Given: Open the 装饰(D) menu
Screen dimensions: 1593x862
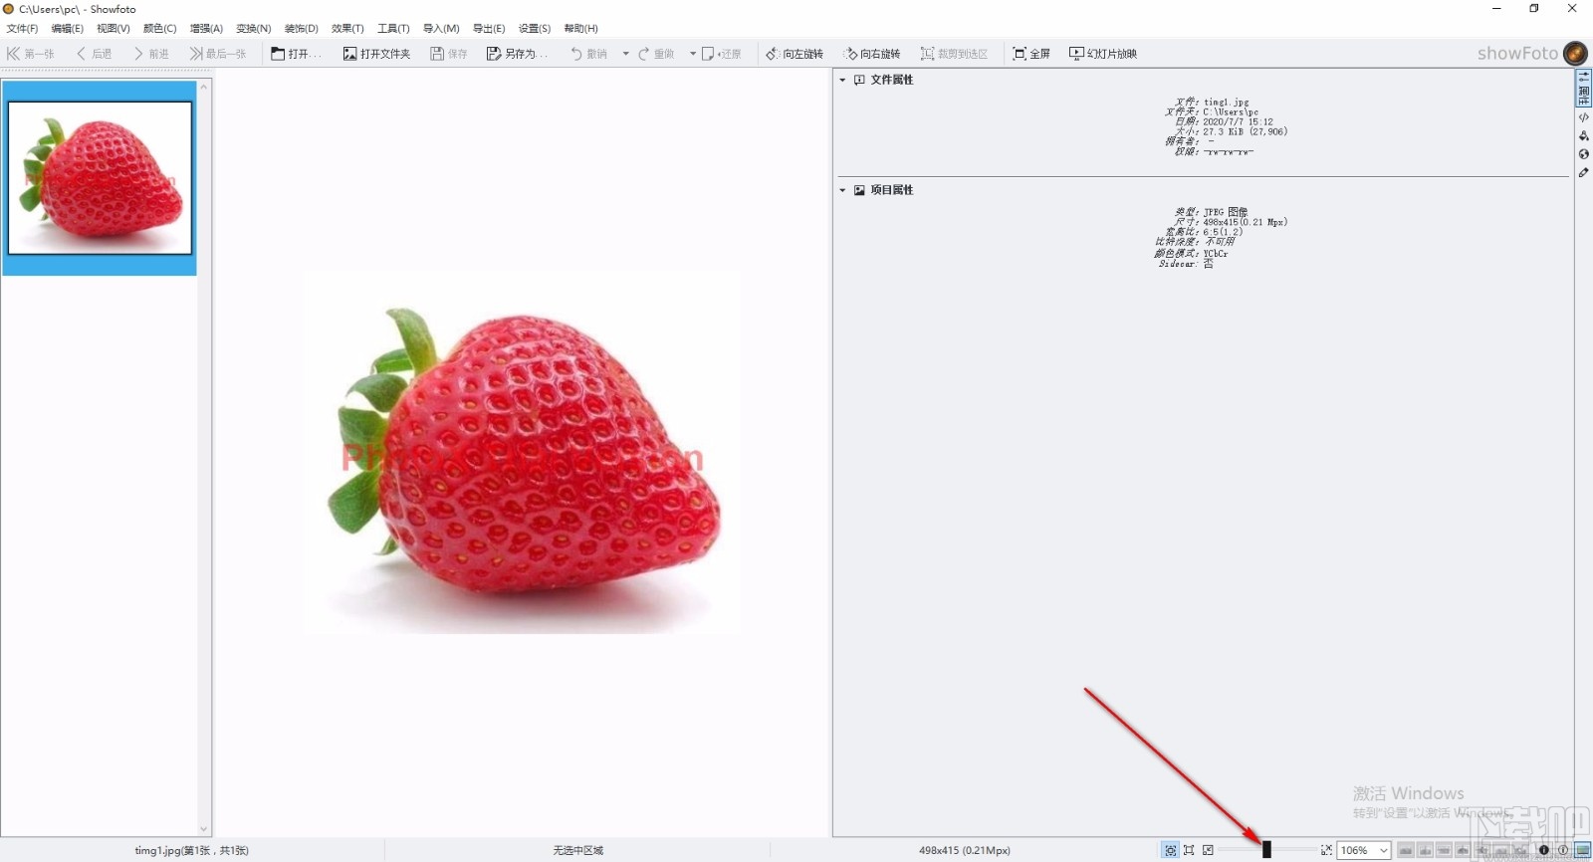Looking at the screenshot, I should coord(302,28).
